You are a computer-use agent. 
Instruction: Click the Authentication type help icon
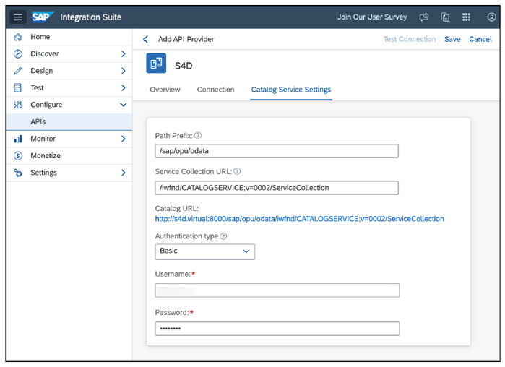tap(223, 236)
